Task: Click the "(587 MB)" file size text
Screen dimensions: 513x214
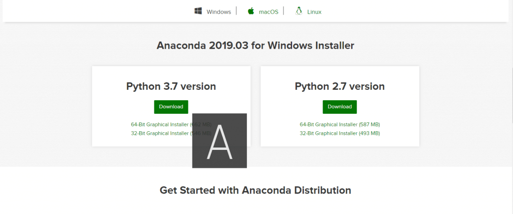Action: [369, 125]
